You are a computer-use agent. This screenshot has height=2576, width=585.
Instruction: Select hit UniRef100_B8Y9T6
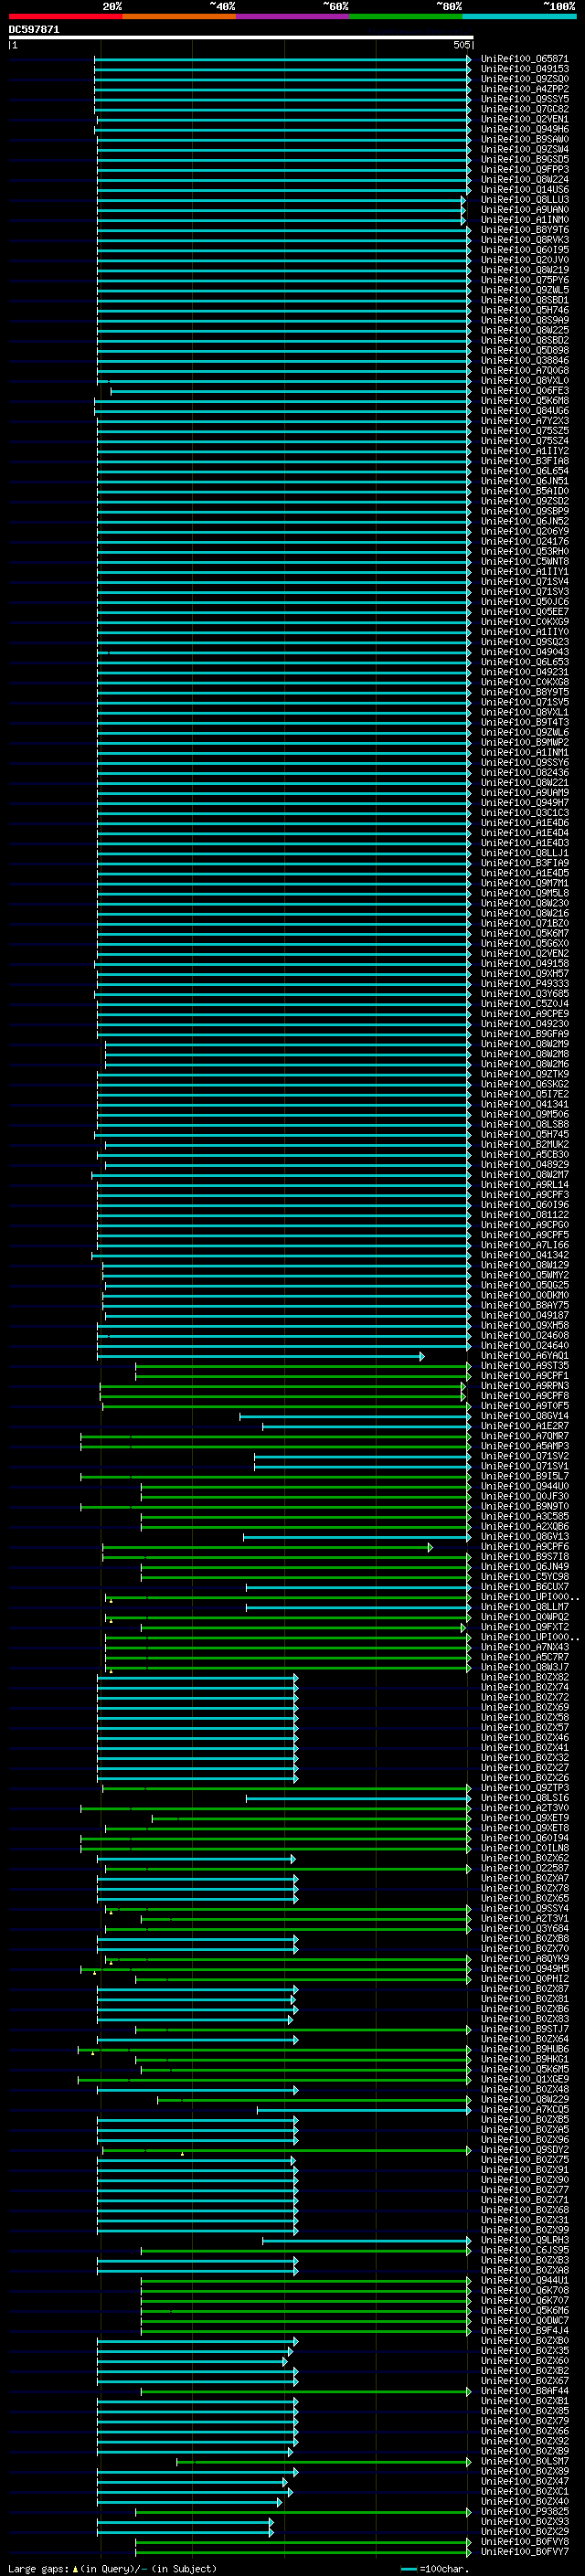click(525, 230)
